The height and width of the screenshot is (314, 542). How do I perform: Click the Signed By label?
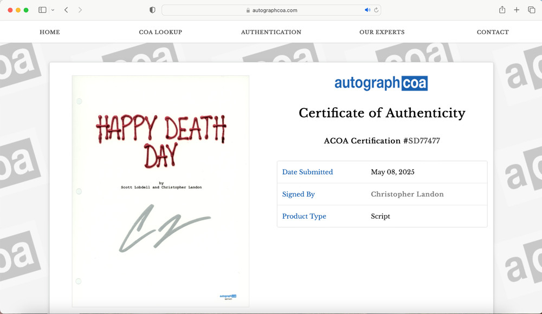tap(298, 194)
